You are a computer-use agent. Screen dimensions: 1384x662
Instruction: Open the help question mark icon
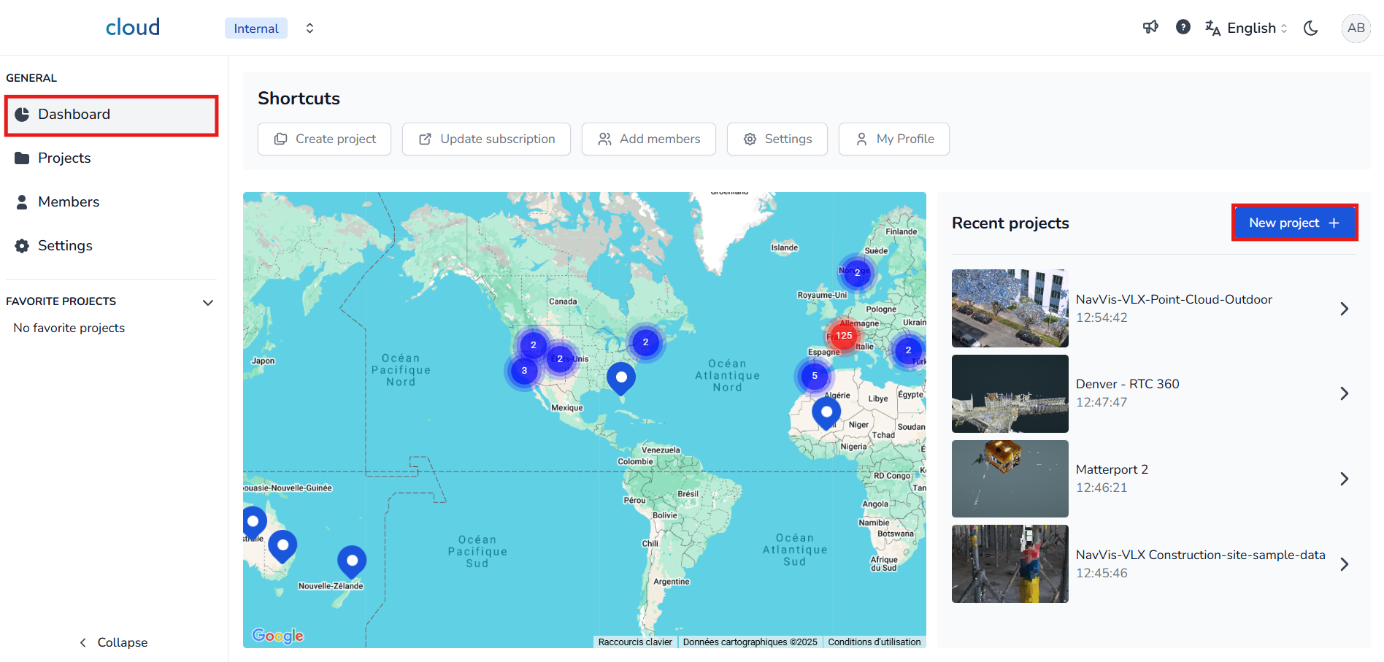click(x=1183, y=28)
